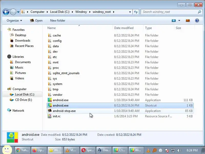Select android.exe Application file icon
Screen dimensions: 205x154
[49, 100]
